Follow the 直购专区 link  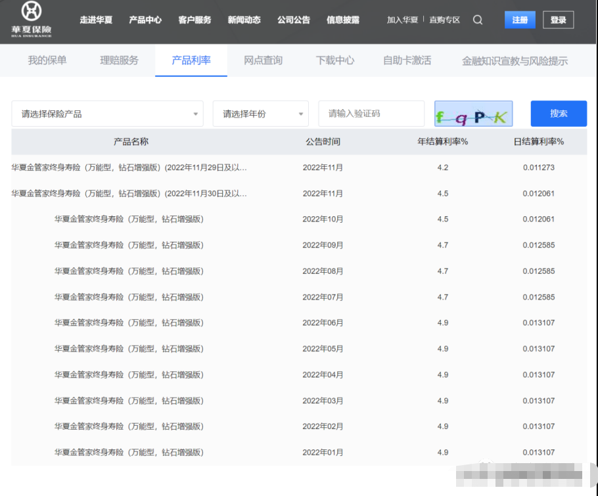[x=445, y=20]
